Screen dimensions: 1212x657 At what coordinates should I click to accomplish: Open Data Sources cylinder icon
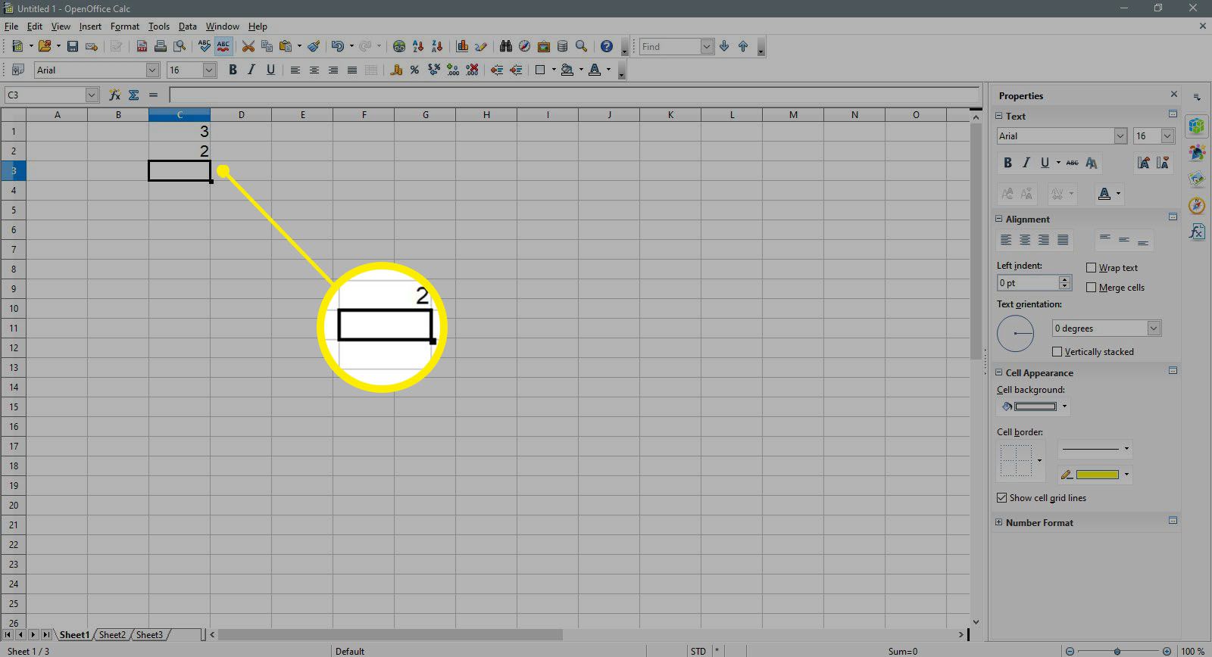[563, 47]
